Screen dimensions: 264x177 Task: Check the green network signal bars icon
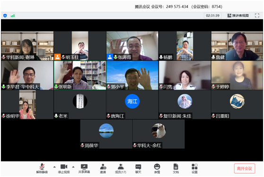(x=13, y=16)
